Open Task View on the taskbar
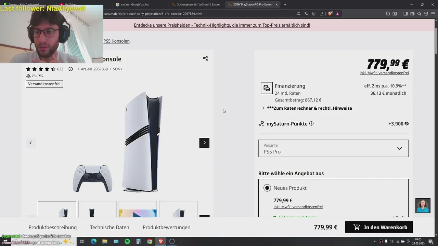The height and width of the screenshot is (246, 438). [82, 242]
